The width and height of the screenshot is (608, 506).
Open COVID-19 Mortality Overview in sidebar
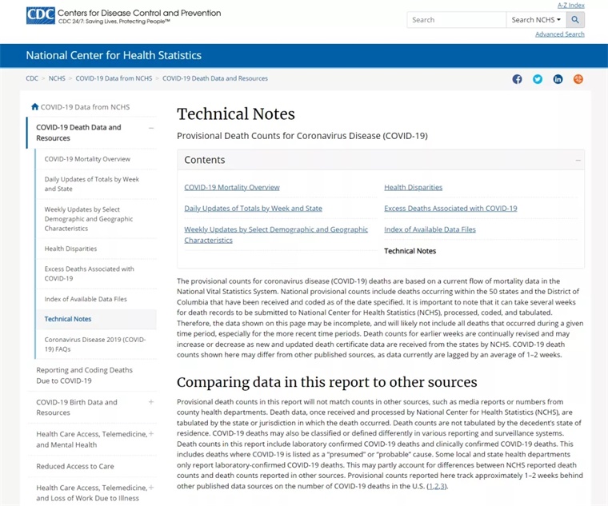(x=87, y=159)
